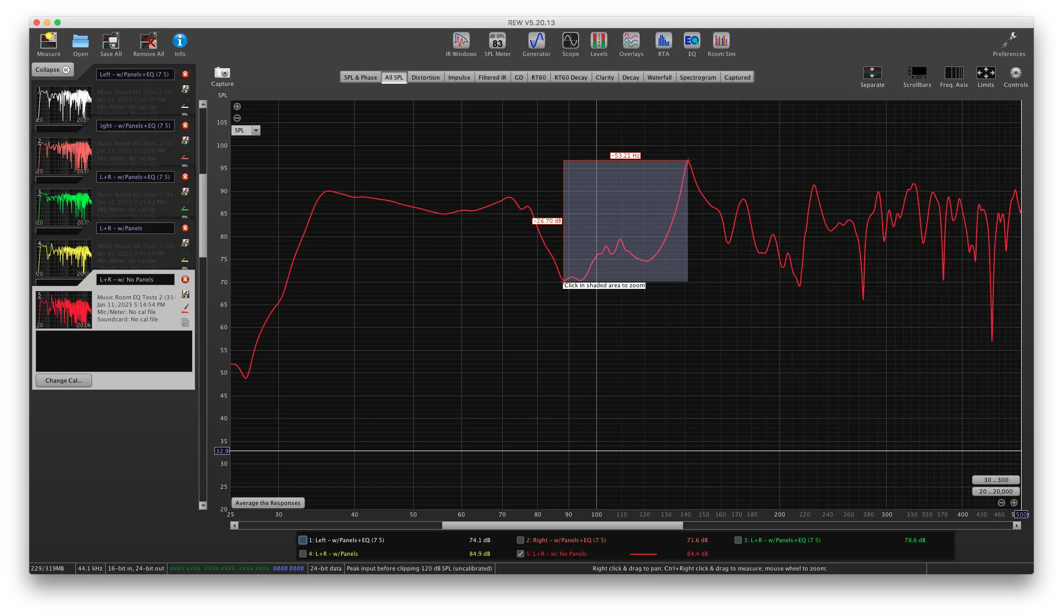Enable trace 1 Left w/Panels+EQ checkbox
The width and height of the screenshot is (1063, 616).
point(303,540)
